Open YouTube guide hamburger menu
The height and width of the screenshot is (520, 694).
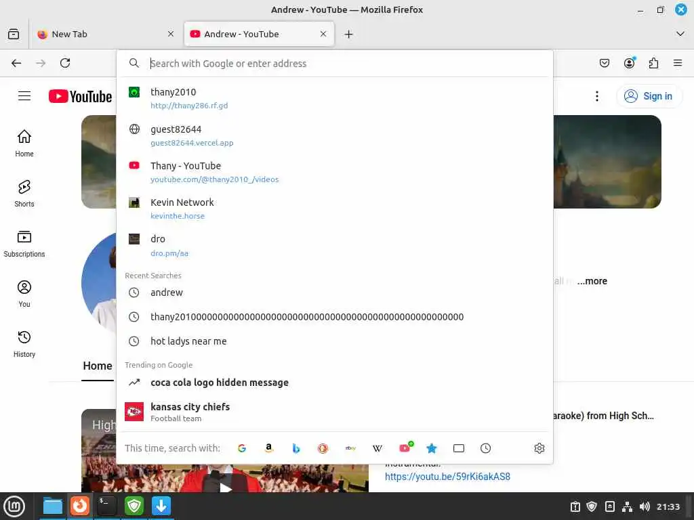point(24,96)
